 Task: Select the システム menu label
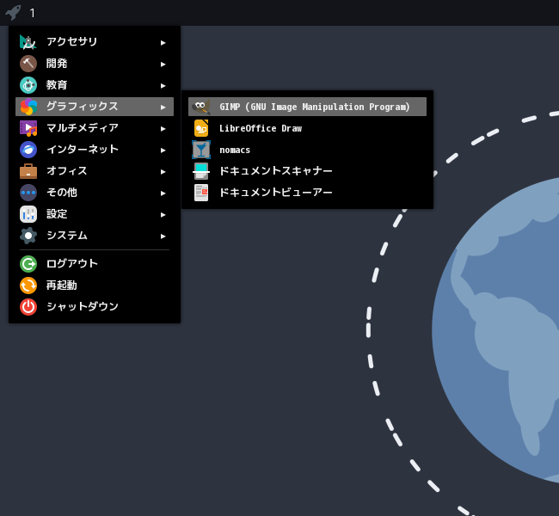coord(67,236)
